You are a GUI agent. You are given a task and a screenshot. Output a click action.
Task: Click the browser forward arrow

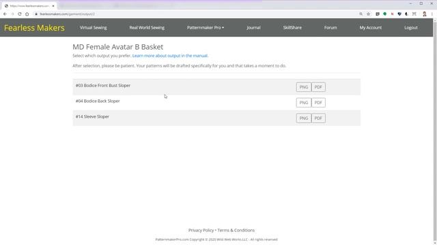pos(12,14)
